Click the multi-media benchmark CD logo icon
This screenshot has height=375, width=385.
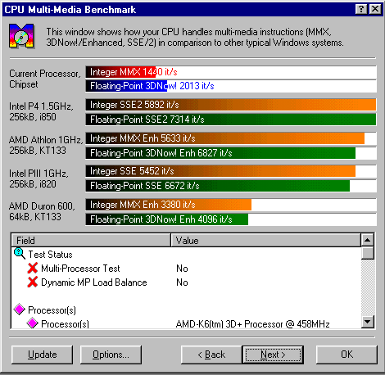[x=21, y=36]
